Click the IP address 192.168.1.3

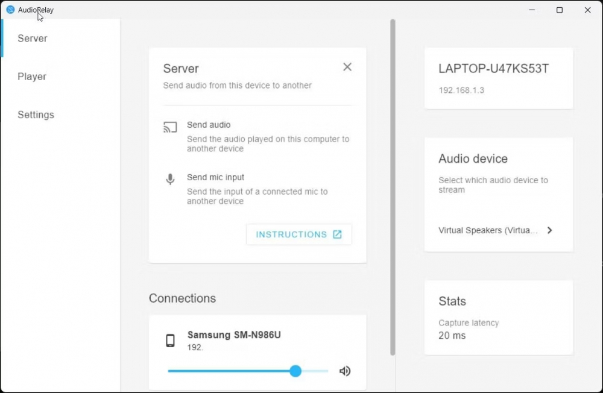click(x=460, y=90)
